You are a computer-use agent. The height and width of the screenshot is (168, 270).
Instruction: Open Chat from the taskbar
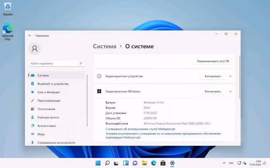pyautogui.click(x=135, y=163)
